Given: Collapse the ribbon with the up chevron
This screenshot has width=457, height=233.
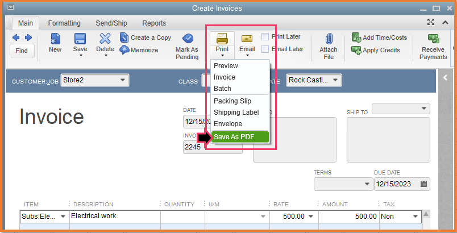Looking at the screenshot, I should [x=445, y=22].
